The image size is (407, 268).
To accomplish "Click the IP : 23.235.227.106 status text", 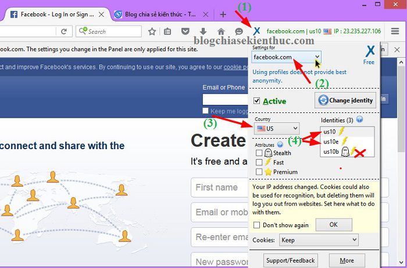I will 357,31.
